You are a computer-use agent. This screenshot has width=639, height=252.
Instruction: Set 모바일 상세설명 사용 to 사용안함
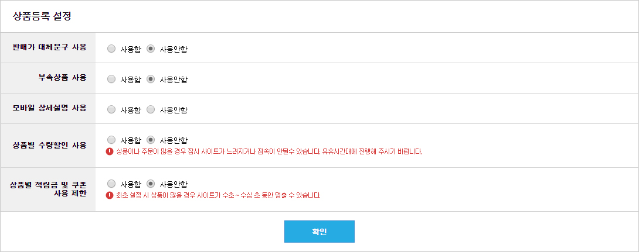(x=151, y=110)
